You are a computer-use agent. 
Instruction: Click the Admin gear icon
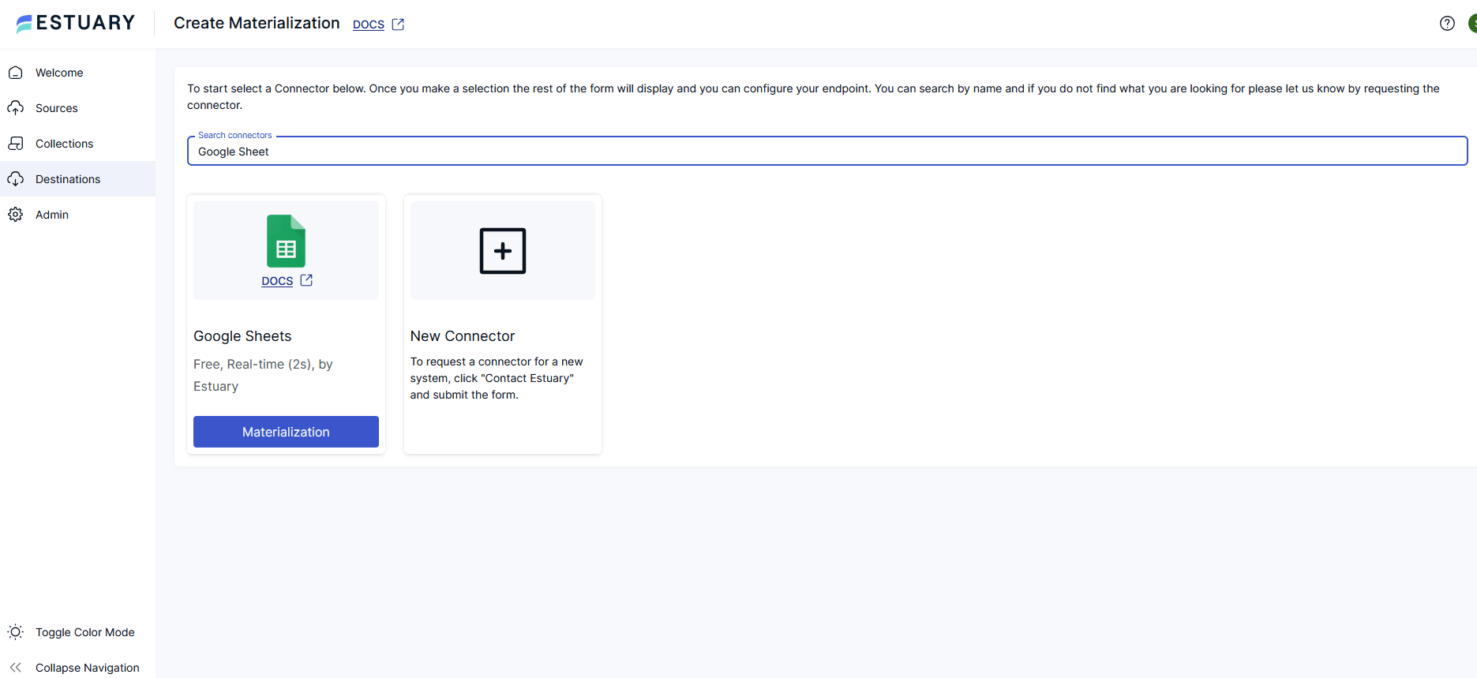point(15,215)
